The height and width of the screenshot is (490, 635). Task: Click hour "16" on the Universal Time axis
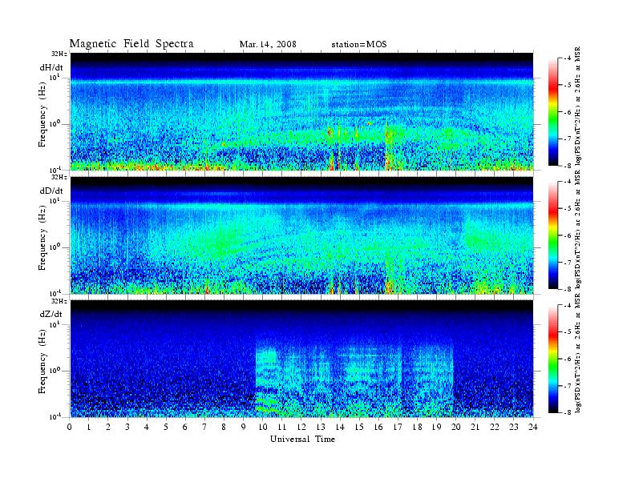pos(378,427)
